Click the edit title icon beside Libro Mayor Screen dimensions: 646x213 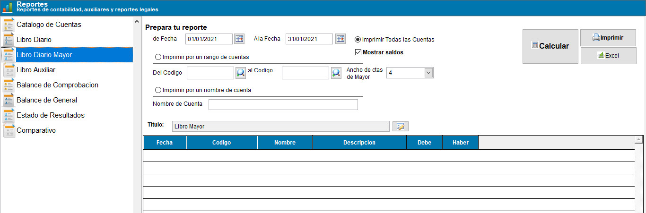400,126
